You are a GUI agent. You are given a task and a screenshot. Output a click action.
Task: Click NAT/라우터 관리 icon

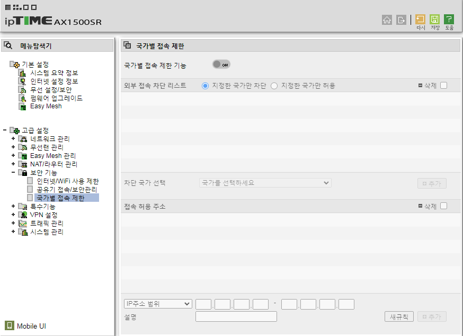coord(23,164)
